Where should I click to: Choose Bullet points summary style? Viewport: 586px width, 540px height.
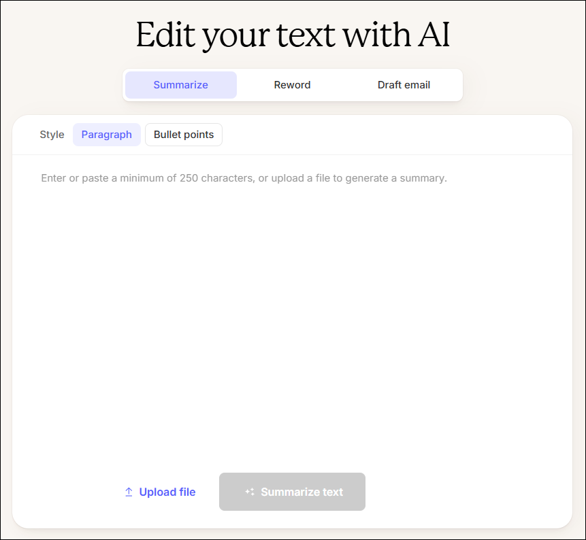click(184, 135)
